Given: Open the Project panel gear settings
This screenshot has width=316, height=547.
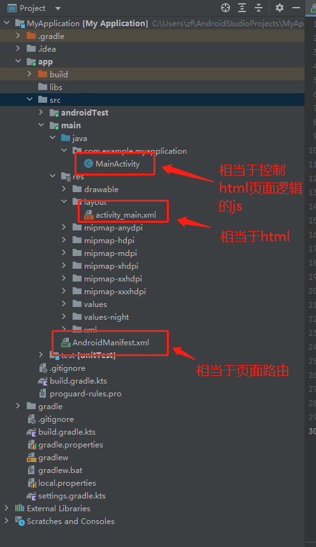Looking at the screenshot, I should pyautogui.click(x=280, y=8).
